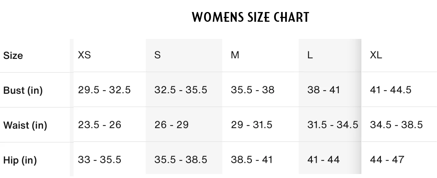Select the S size column header
The image size is (437, 178).
tap(157, 55)
